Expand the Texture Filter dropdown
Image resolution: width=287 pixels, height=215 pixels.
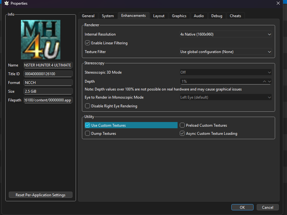click(x=225, y=52)
